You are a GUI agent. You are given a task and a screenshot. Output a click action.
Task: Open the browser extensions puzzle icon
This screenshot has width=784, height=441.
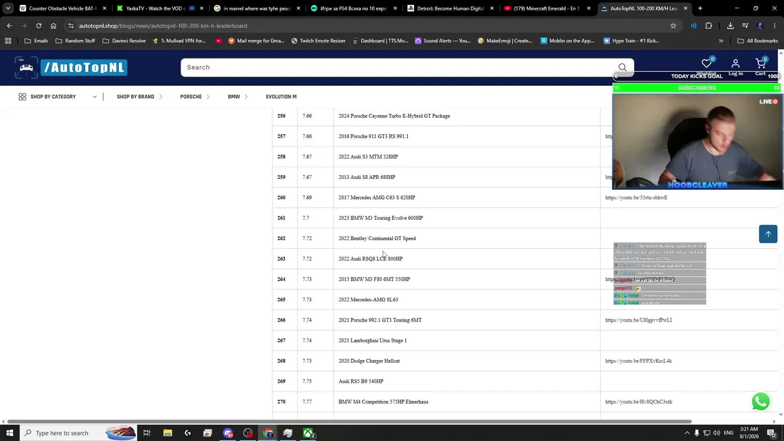[709, 26]
